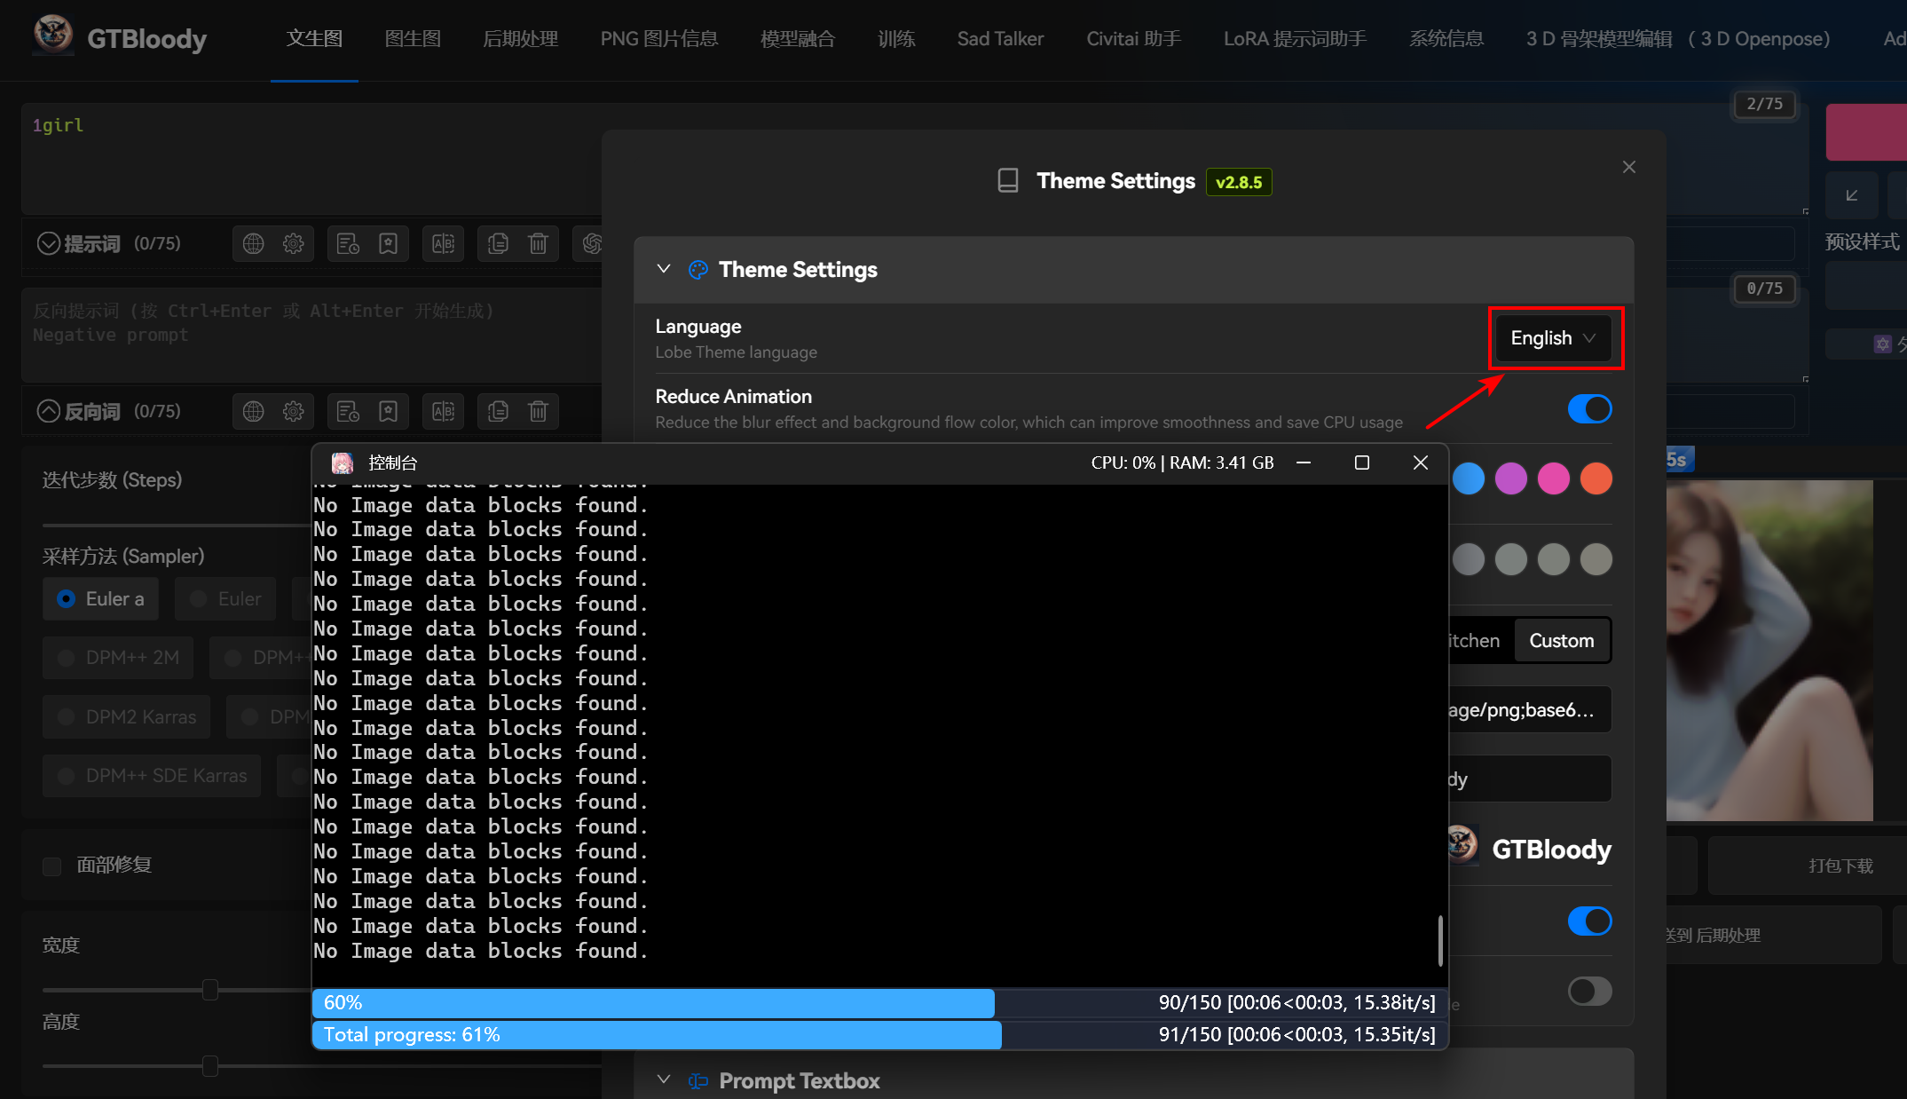Collapse the Theme Settings section chevron
The height and width of the screenshot is (1099, 1907).
tap(663, 269)
